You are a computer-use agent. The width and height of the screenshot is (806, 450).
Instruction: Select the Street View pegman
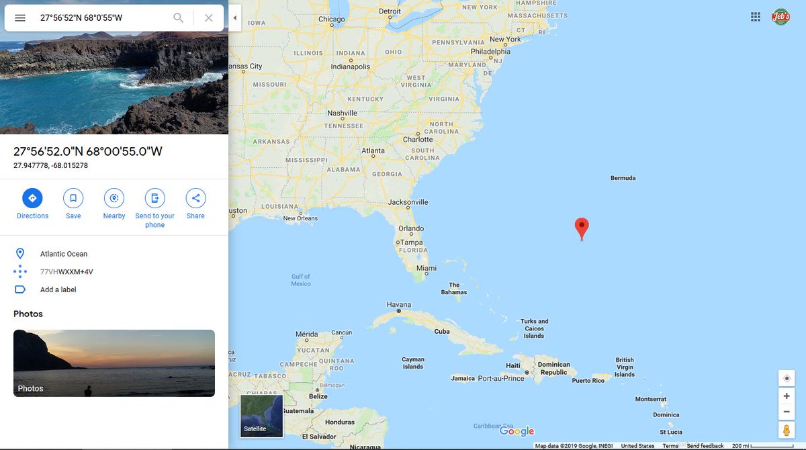(x=787, y=430)
